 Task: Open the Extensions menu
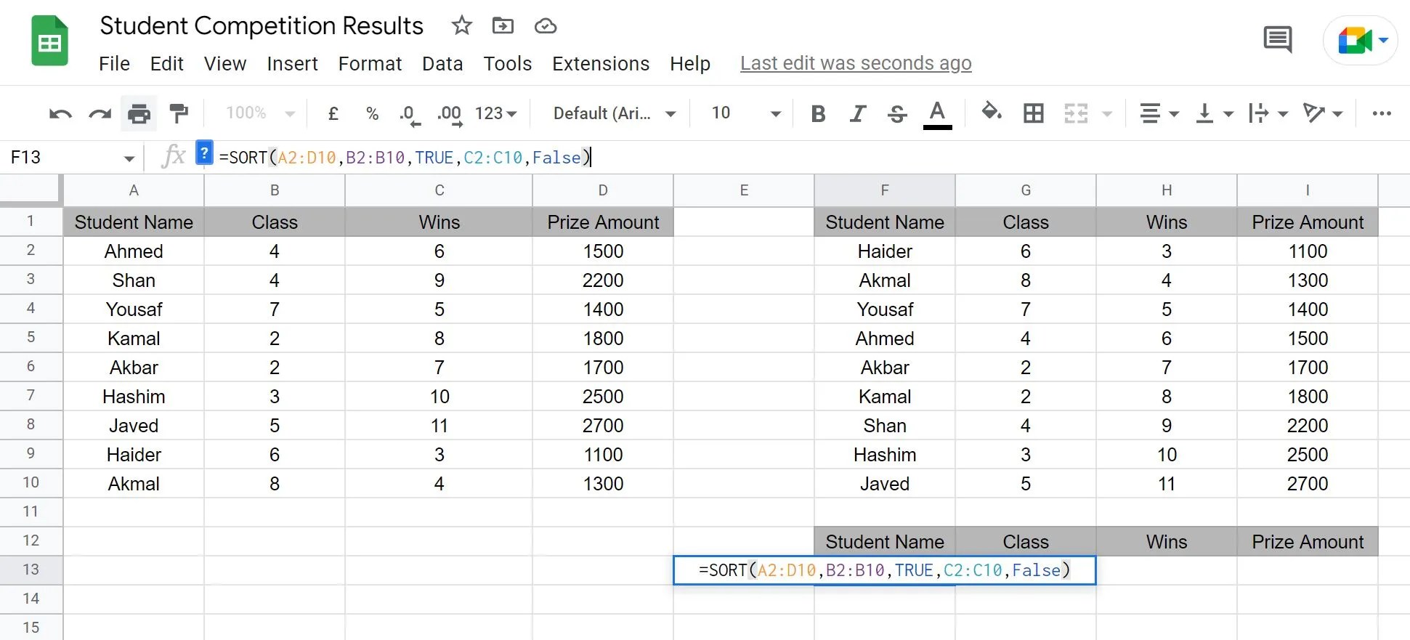coord(601,64)
